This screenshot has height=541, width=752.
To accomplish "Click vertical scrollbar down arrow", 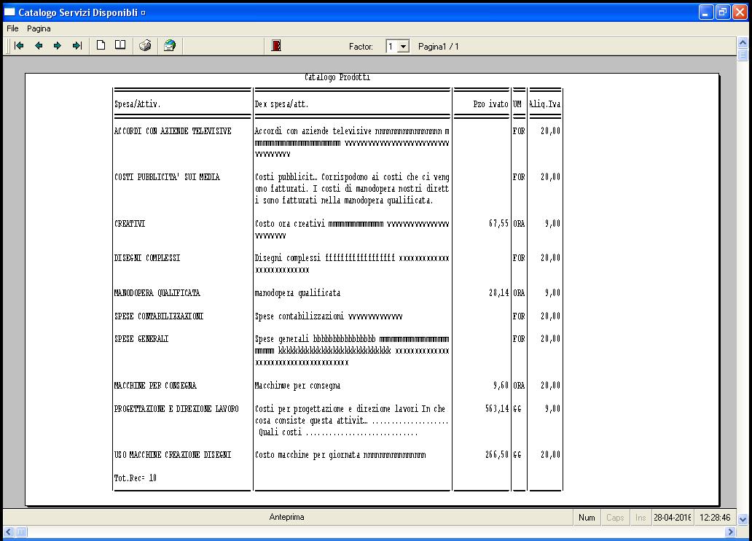I will [x=743, y=519].
